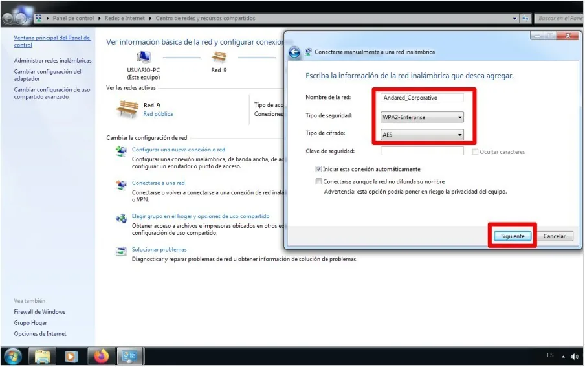
Task: Show hidden tray icons arrow
Action: click(563, 357)
